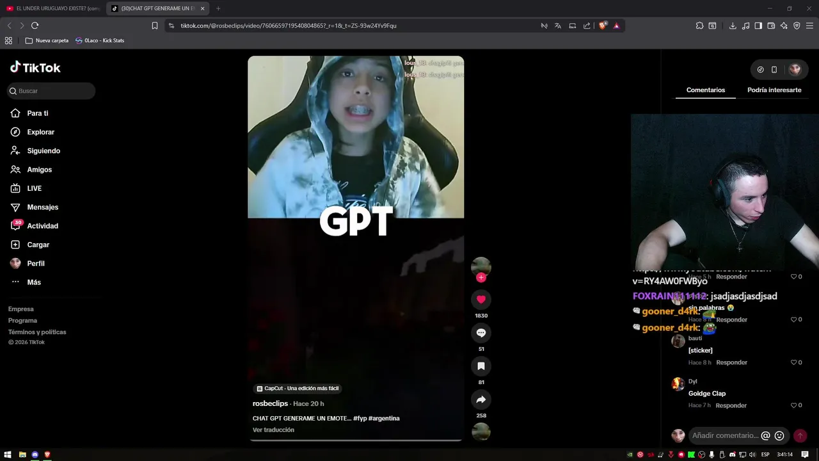Switch to the Comentarios tab
The width and height of the screenshot is (819, 461).
[x=706, y=90]
